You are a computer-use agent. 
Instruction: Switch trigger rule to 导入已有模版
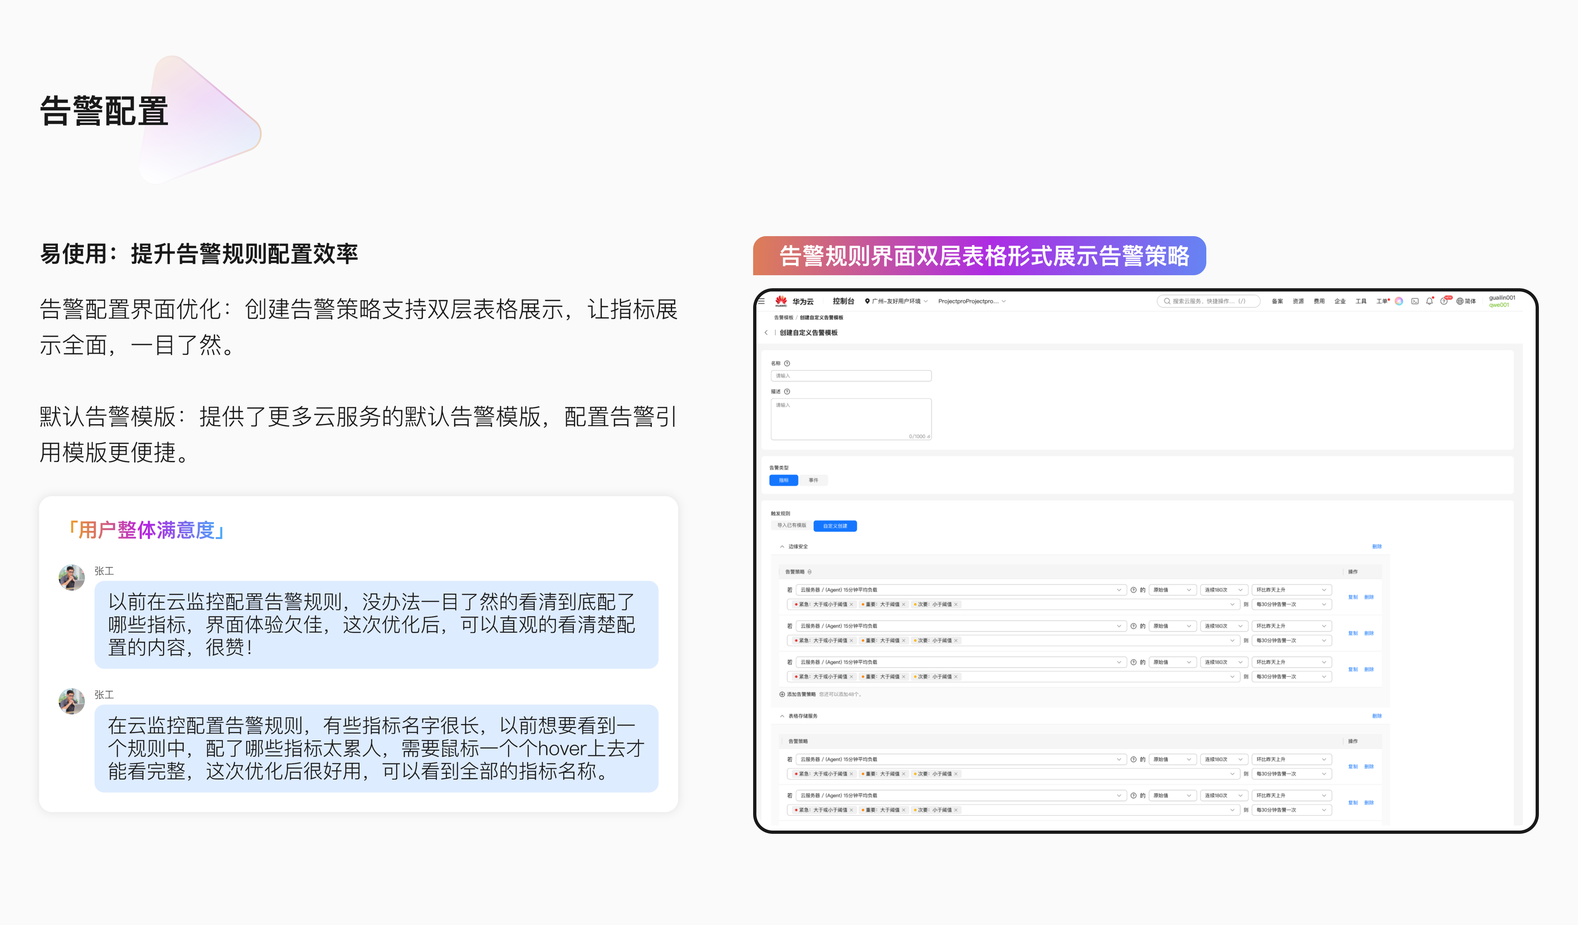click(x=791, y=525)
